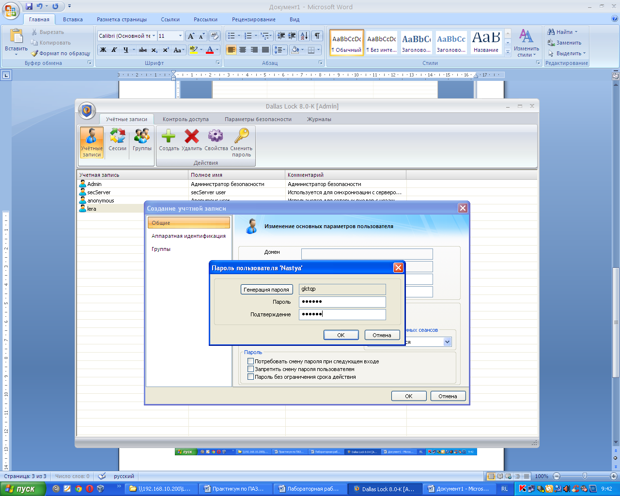Center text in Word ribbon

pos(243,50)
